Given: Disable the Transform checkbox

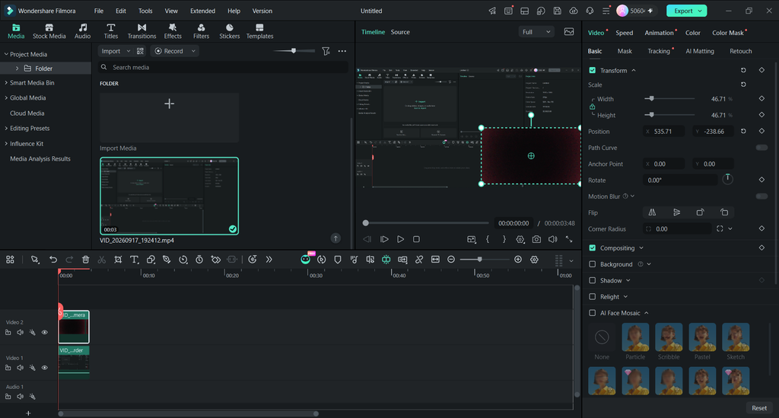Looking at the screenshot, I should [x=592, y=71].
